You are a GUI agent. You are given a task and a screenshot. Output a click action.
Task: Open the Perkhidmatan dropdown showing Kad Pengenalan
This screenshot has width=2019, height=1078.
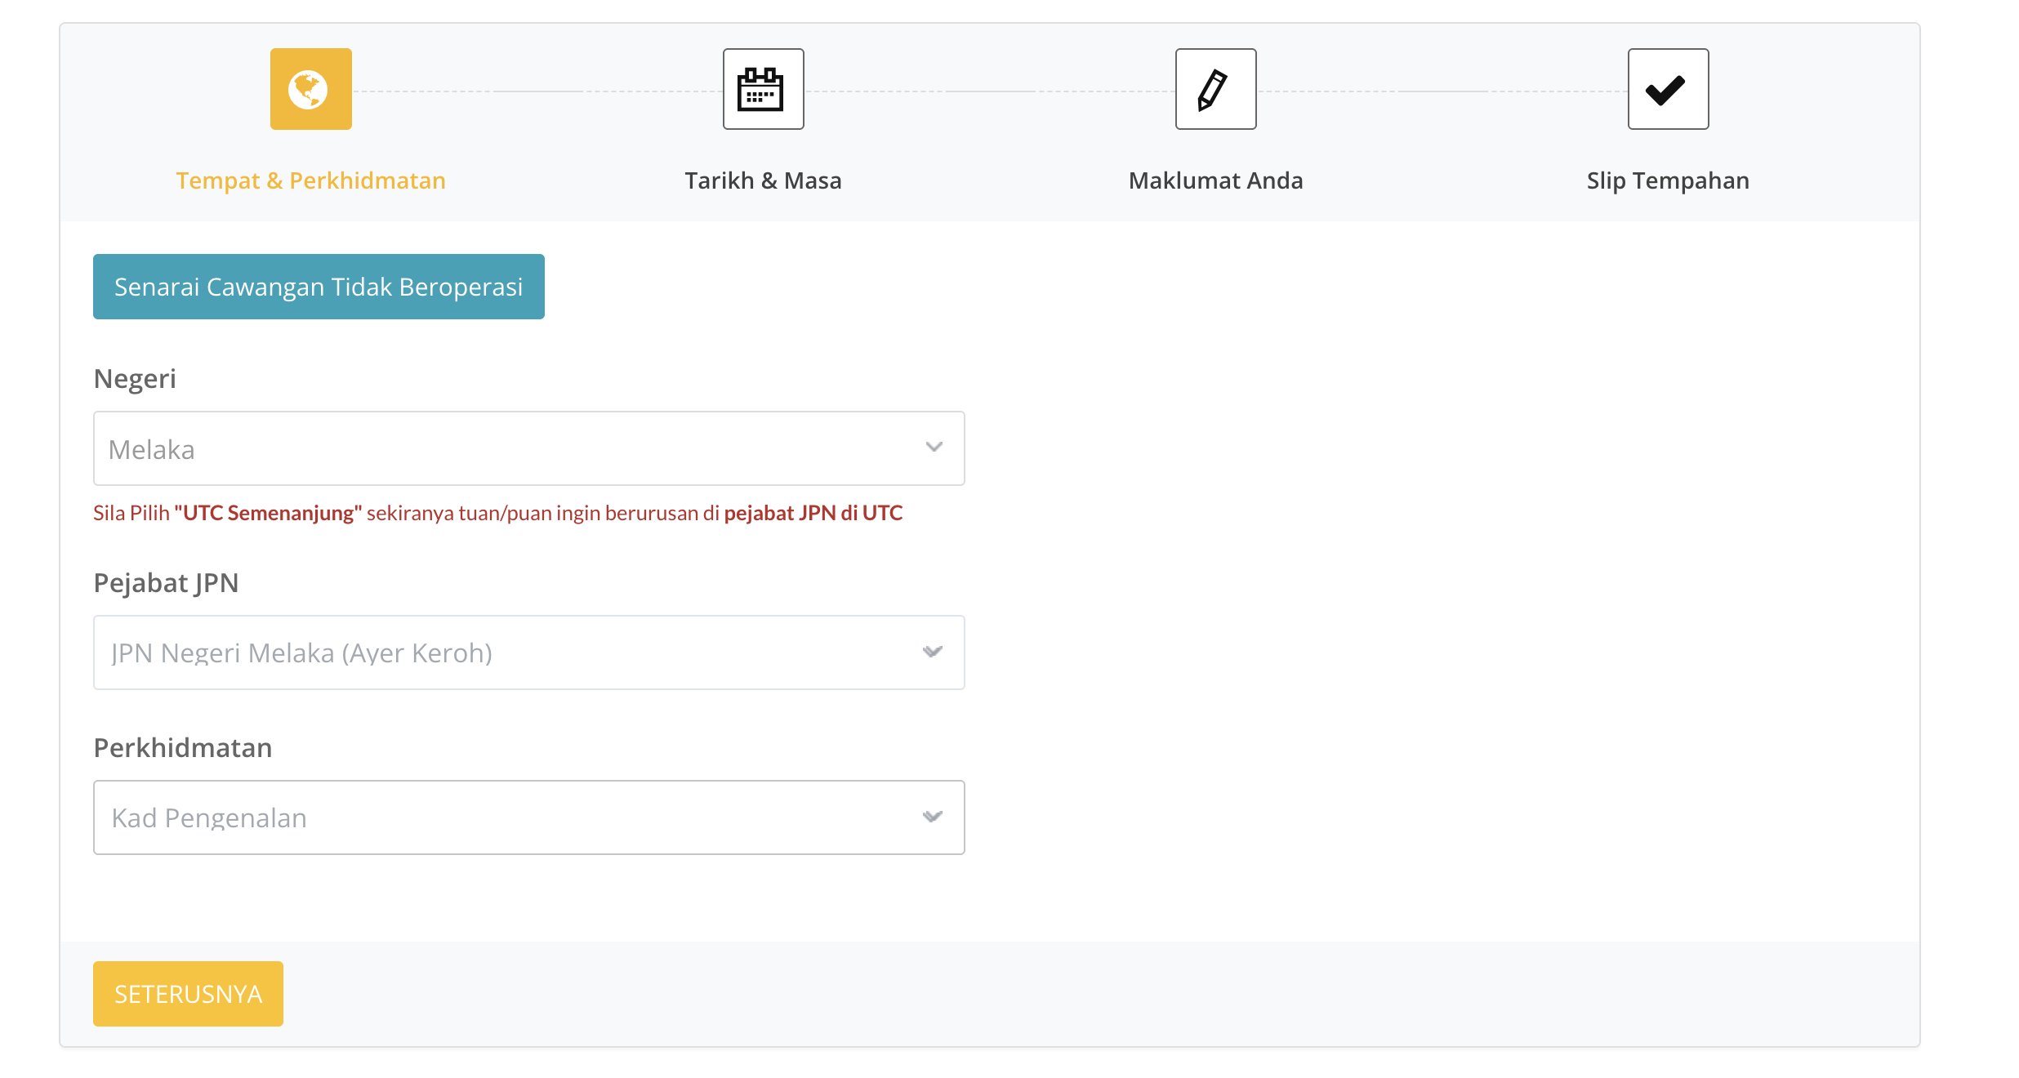(x=529, y=817)
